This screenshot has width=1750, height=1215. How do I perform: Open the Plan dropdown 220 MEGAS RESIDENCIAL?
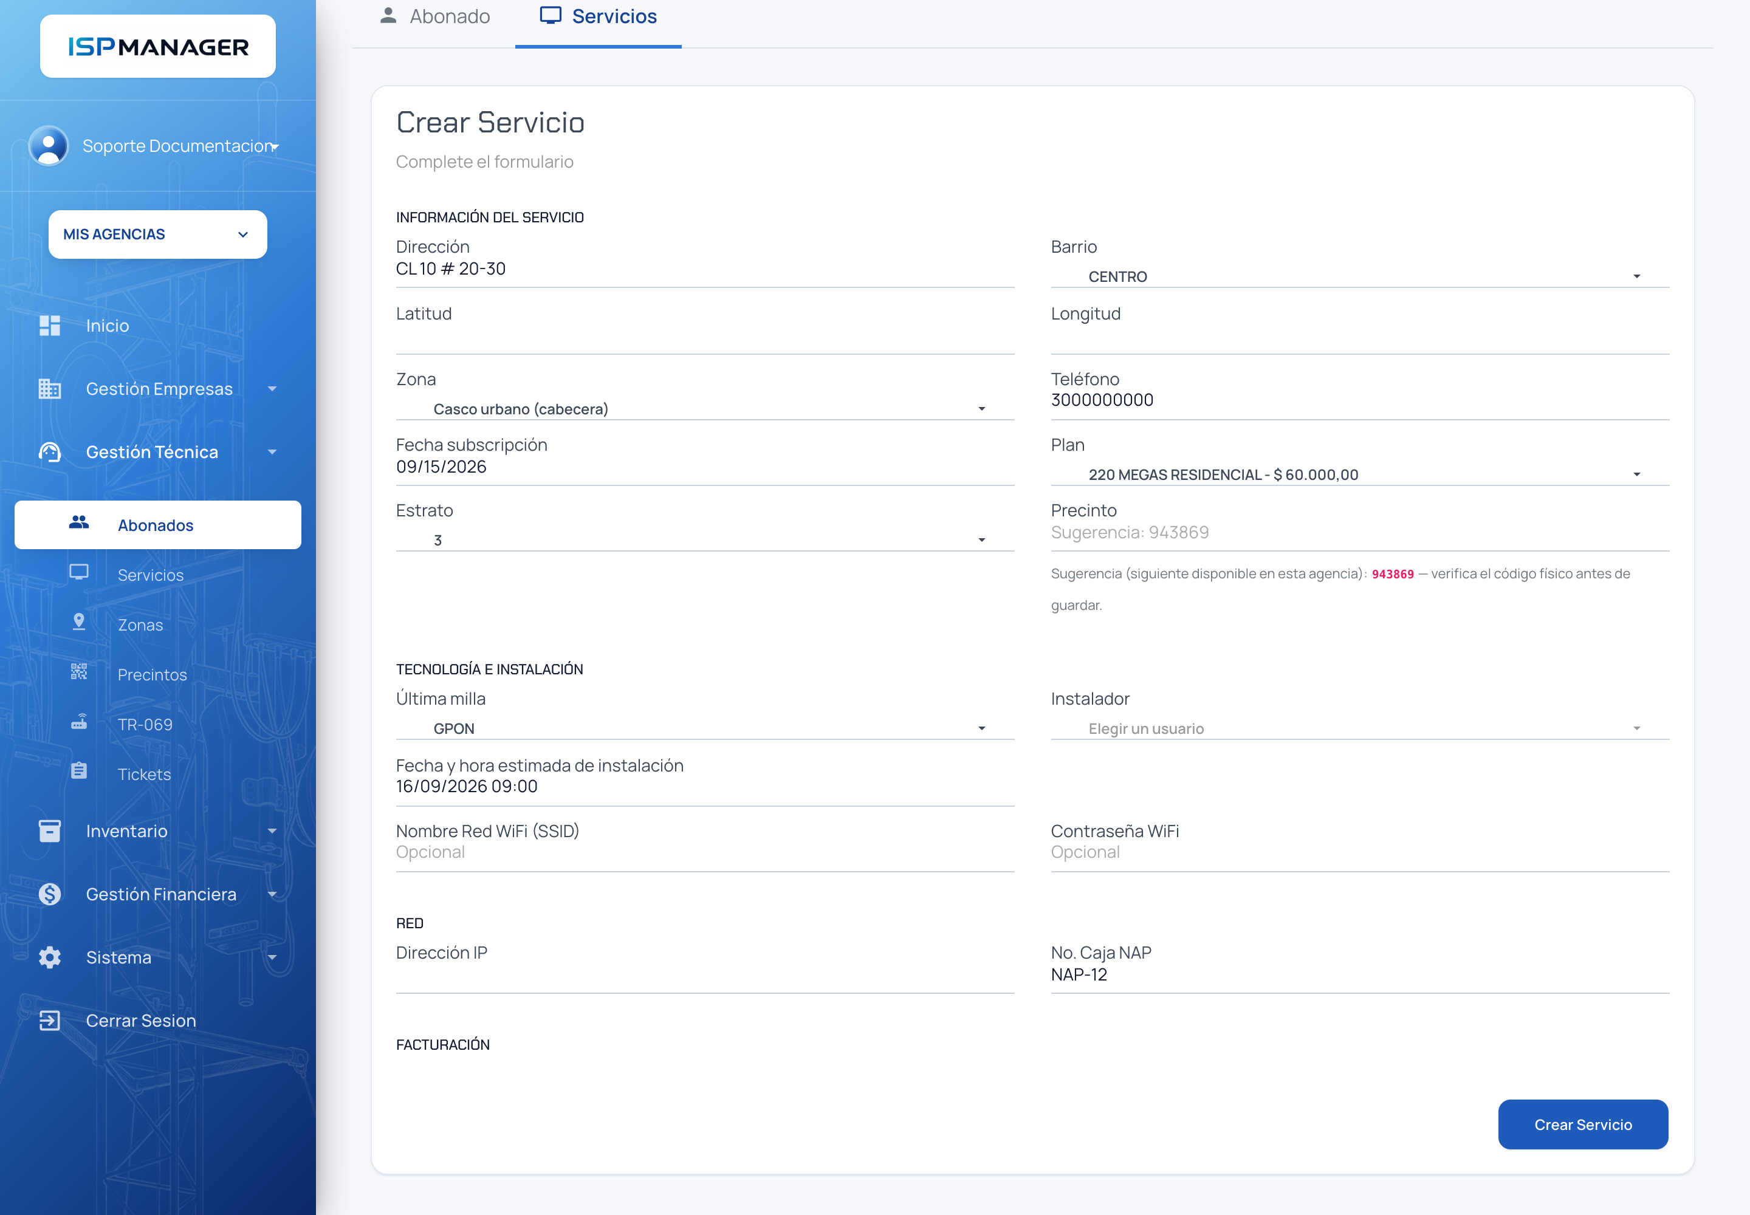click(1360, 475)
